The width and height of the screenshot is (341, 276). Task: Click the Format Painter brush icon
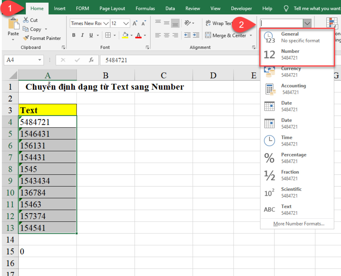point(26,38)
